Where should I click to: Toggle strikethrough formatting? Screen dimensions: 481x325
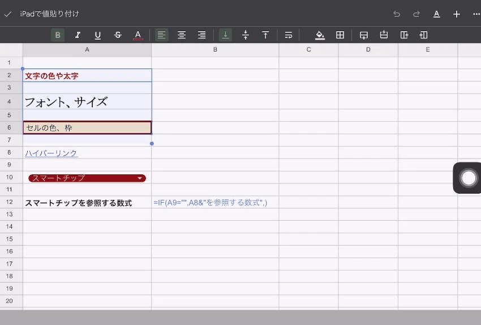118,35
